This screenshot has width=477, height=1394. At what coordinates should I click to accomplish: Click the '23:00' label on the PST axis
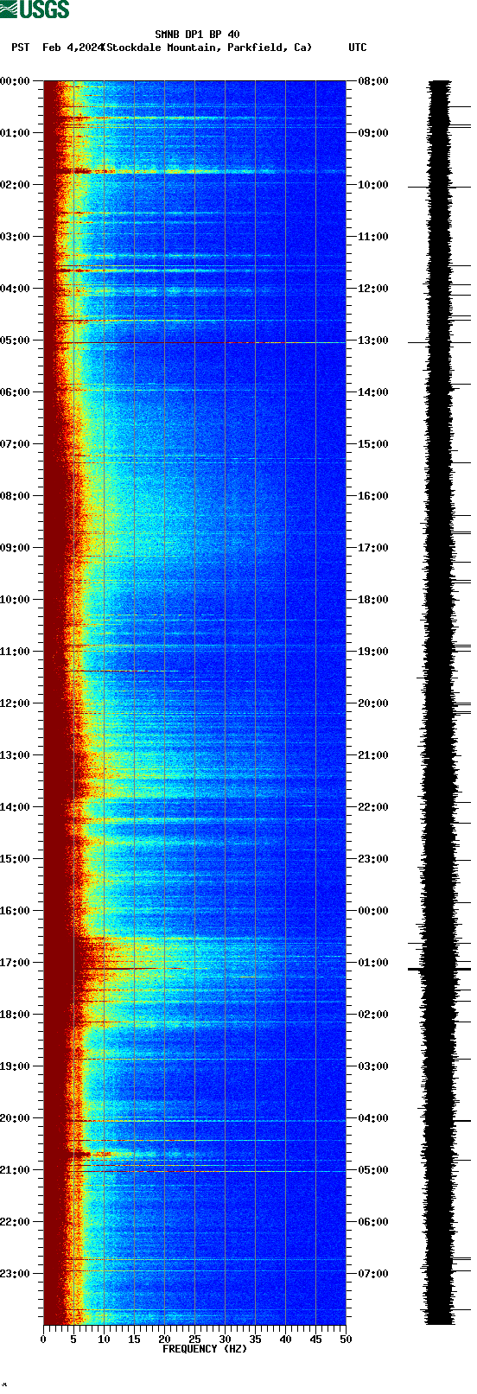coord(16,1274)
